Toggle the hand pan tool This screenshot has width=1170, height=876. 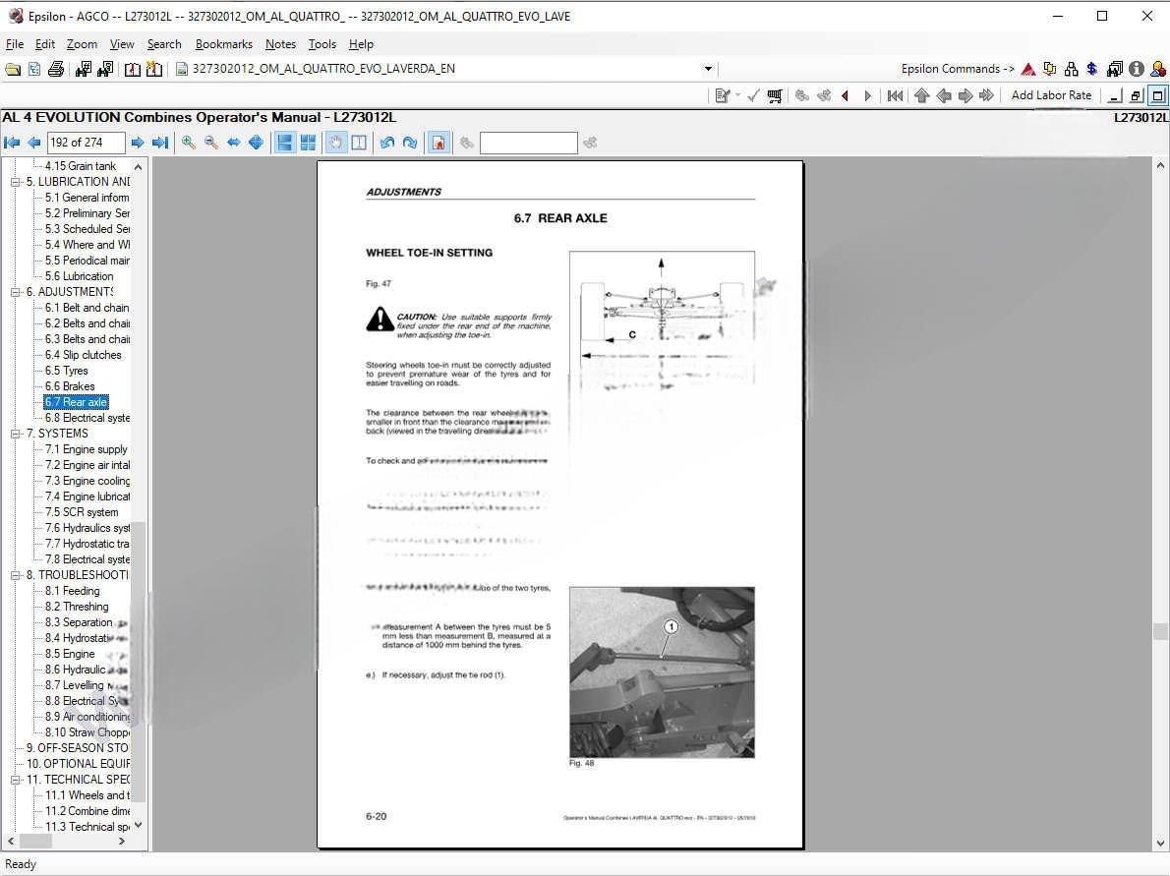pos(336,143)
